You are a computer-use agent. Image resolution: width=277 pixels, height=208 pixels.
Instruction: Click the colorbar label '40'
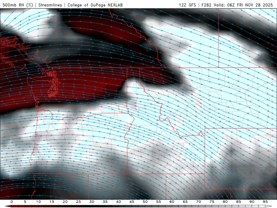tap(118, 202)
